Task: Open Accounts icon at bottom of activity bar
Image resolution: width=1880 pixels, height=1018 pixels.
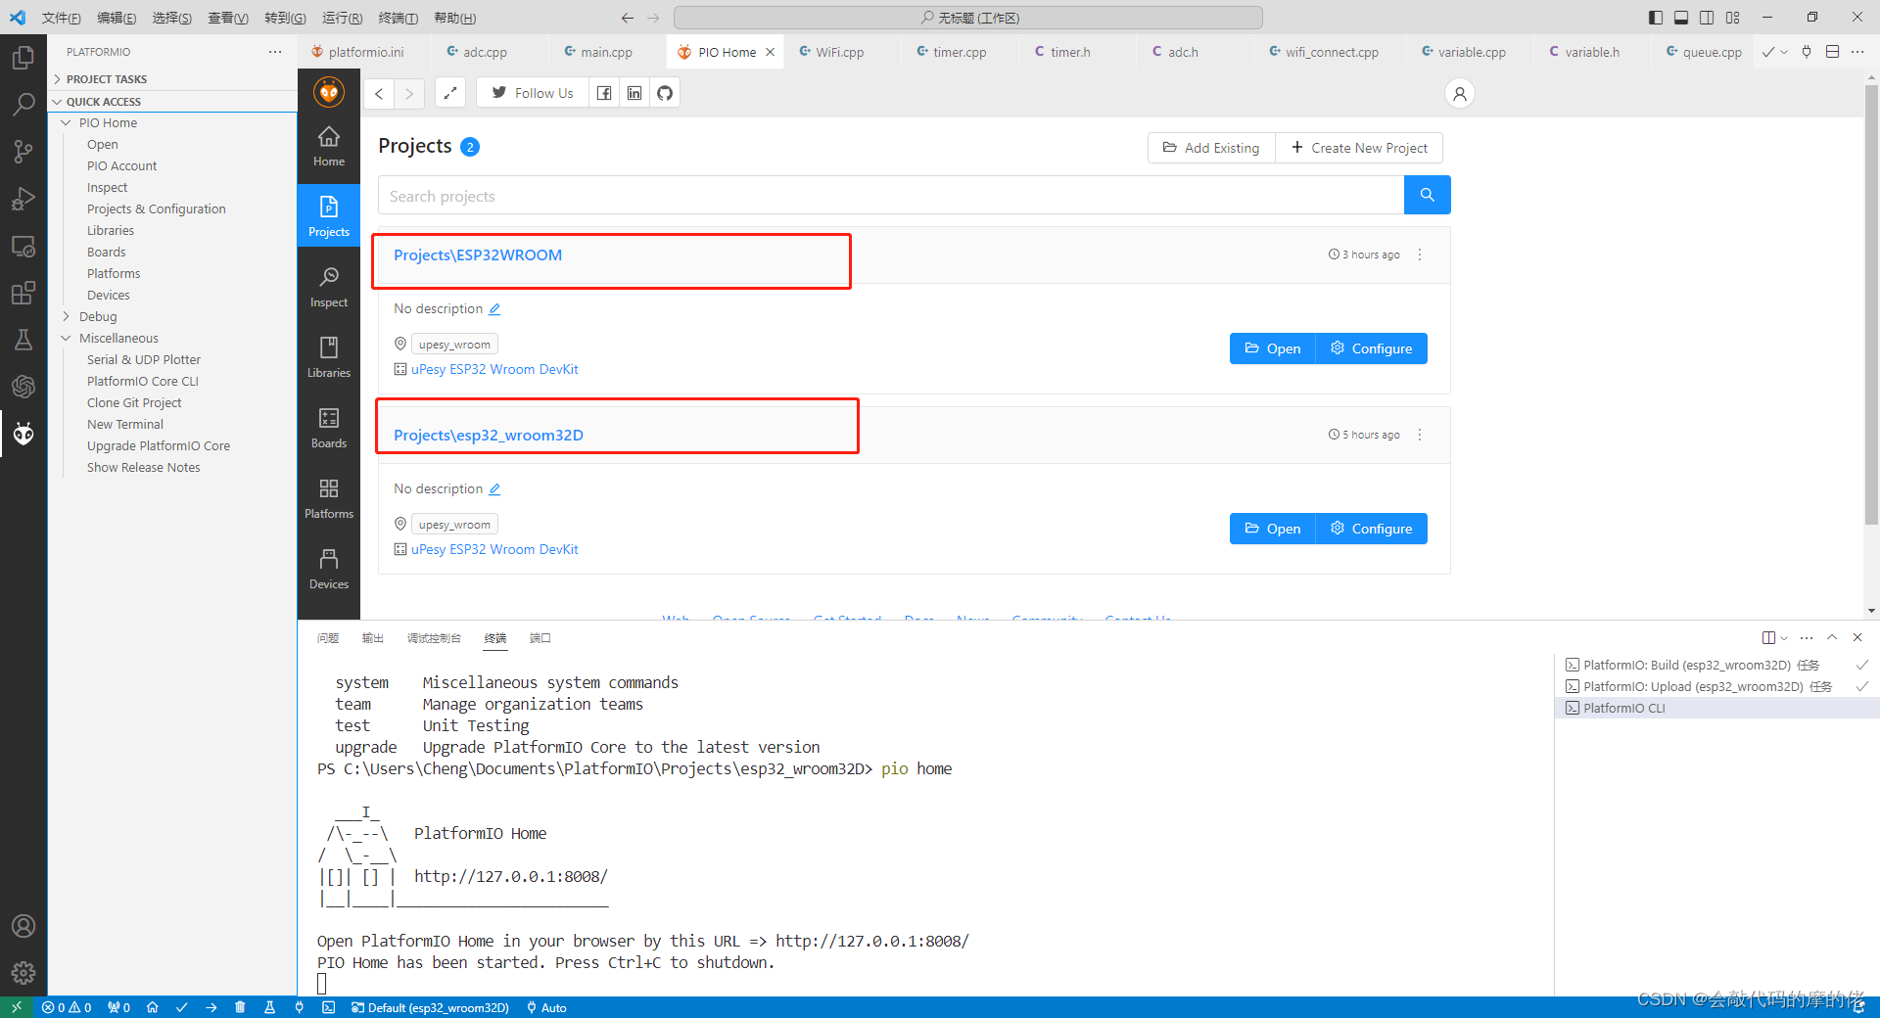Action: click(x=23, y=926)
